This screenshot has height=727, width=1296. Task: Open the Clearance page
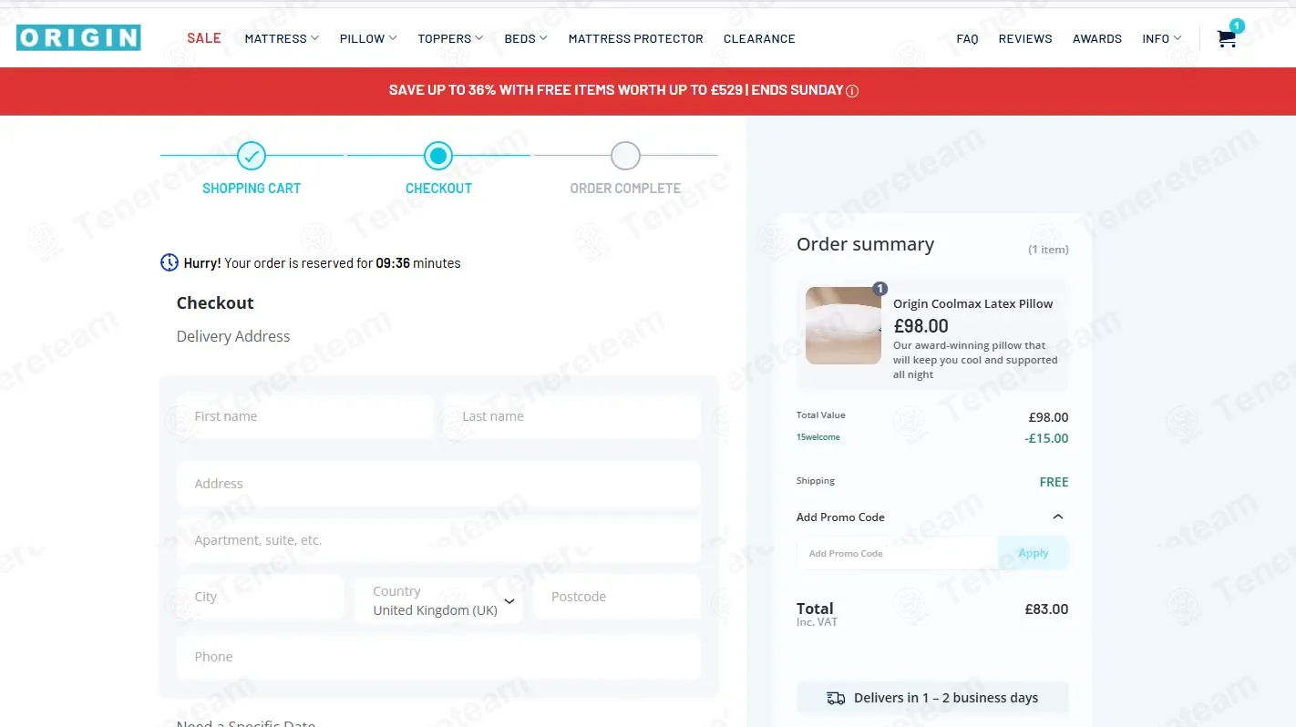(759, 38)
